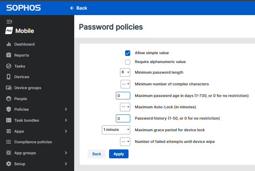Viewport: 255px width, 171px height.
Task: Collapse the sidebar with the hamburger icon
Action: pos(10,22)
